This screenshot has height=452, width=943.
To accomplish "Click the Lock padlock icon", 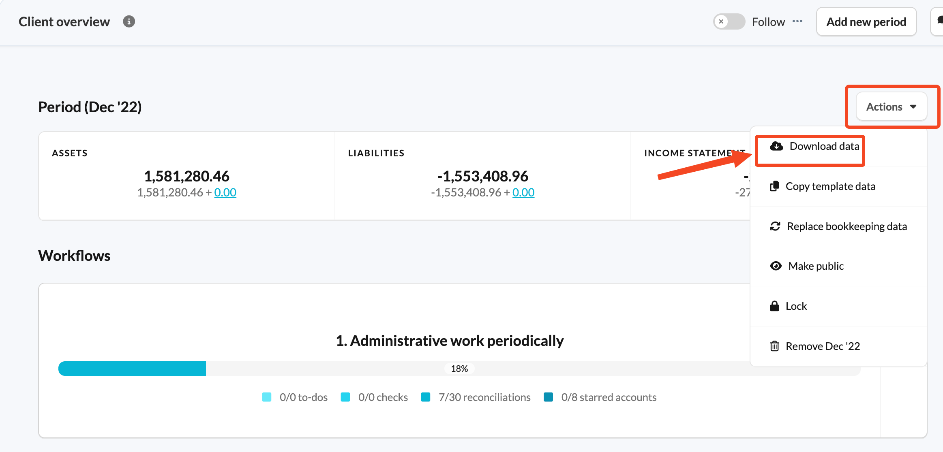I will click(774, 306).
